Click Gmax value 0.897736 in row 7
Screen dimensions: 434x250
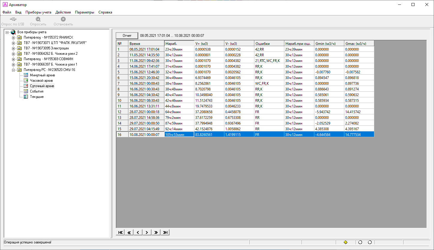tap(359, 83)
